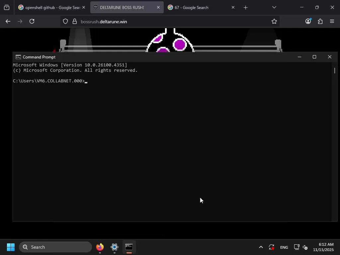340x255 pixels.
Task: Close the 67 - Google Search tab
Action: [x=233, y=7]
